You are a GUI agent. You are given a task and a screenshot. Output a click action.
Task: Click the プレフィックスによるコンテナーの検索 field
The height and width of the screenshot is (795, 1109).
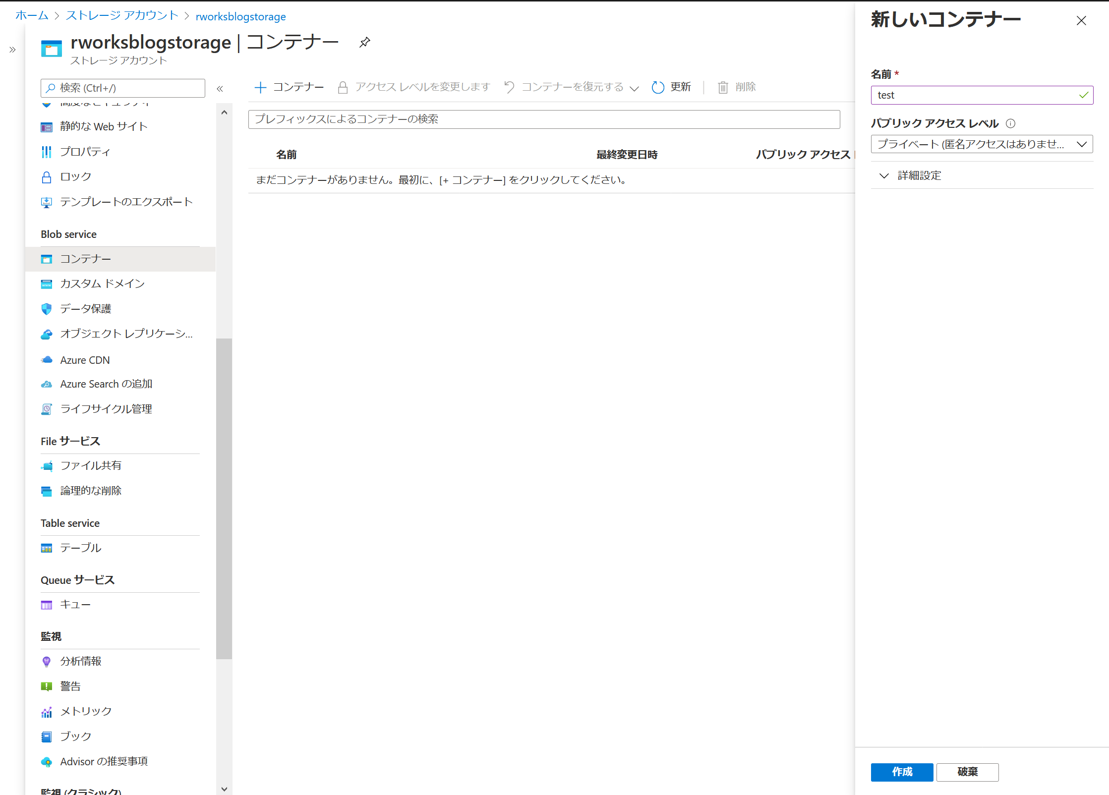[544, 119]
